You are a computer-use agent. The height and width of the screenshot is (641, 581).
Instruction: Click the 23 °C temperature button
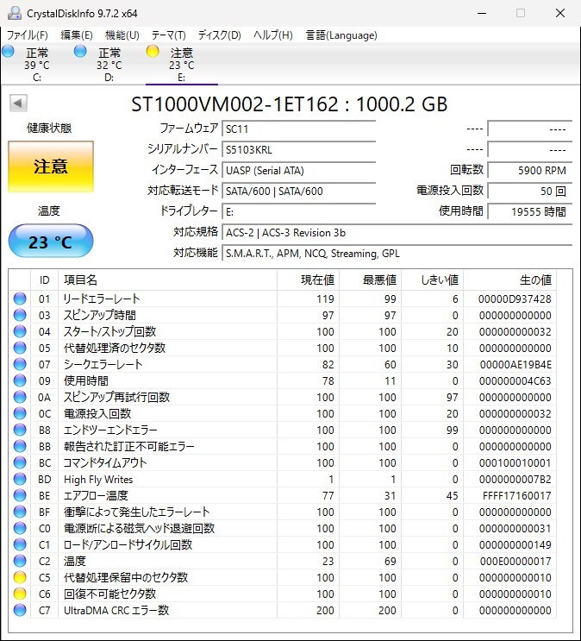[51, 242]
